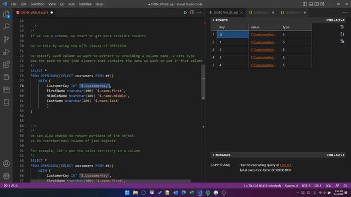Open the Run and Debug view
This screenshot has width=351, height=197.
(6, 52)
